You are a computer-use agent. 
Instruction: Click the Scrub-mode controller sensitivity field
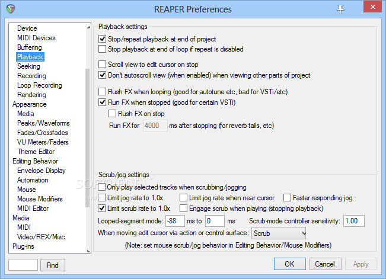[x=354, y=221]
